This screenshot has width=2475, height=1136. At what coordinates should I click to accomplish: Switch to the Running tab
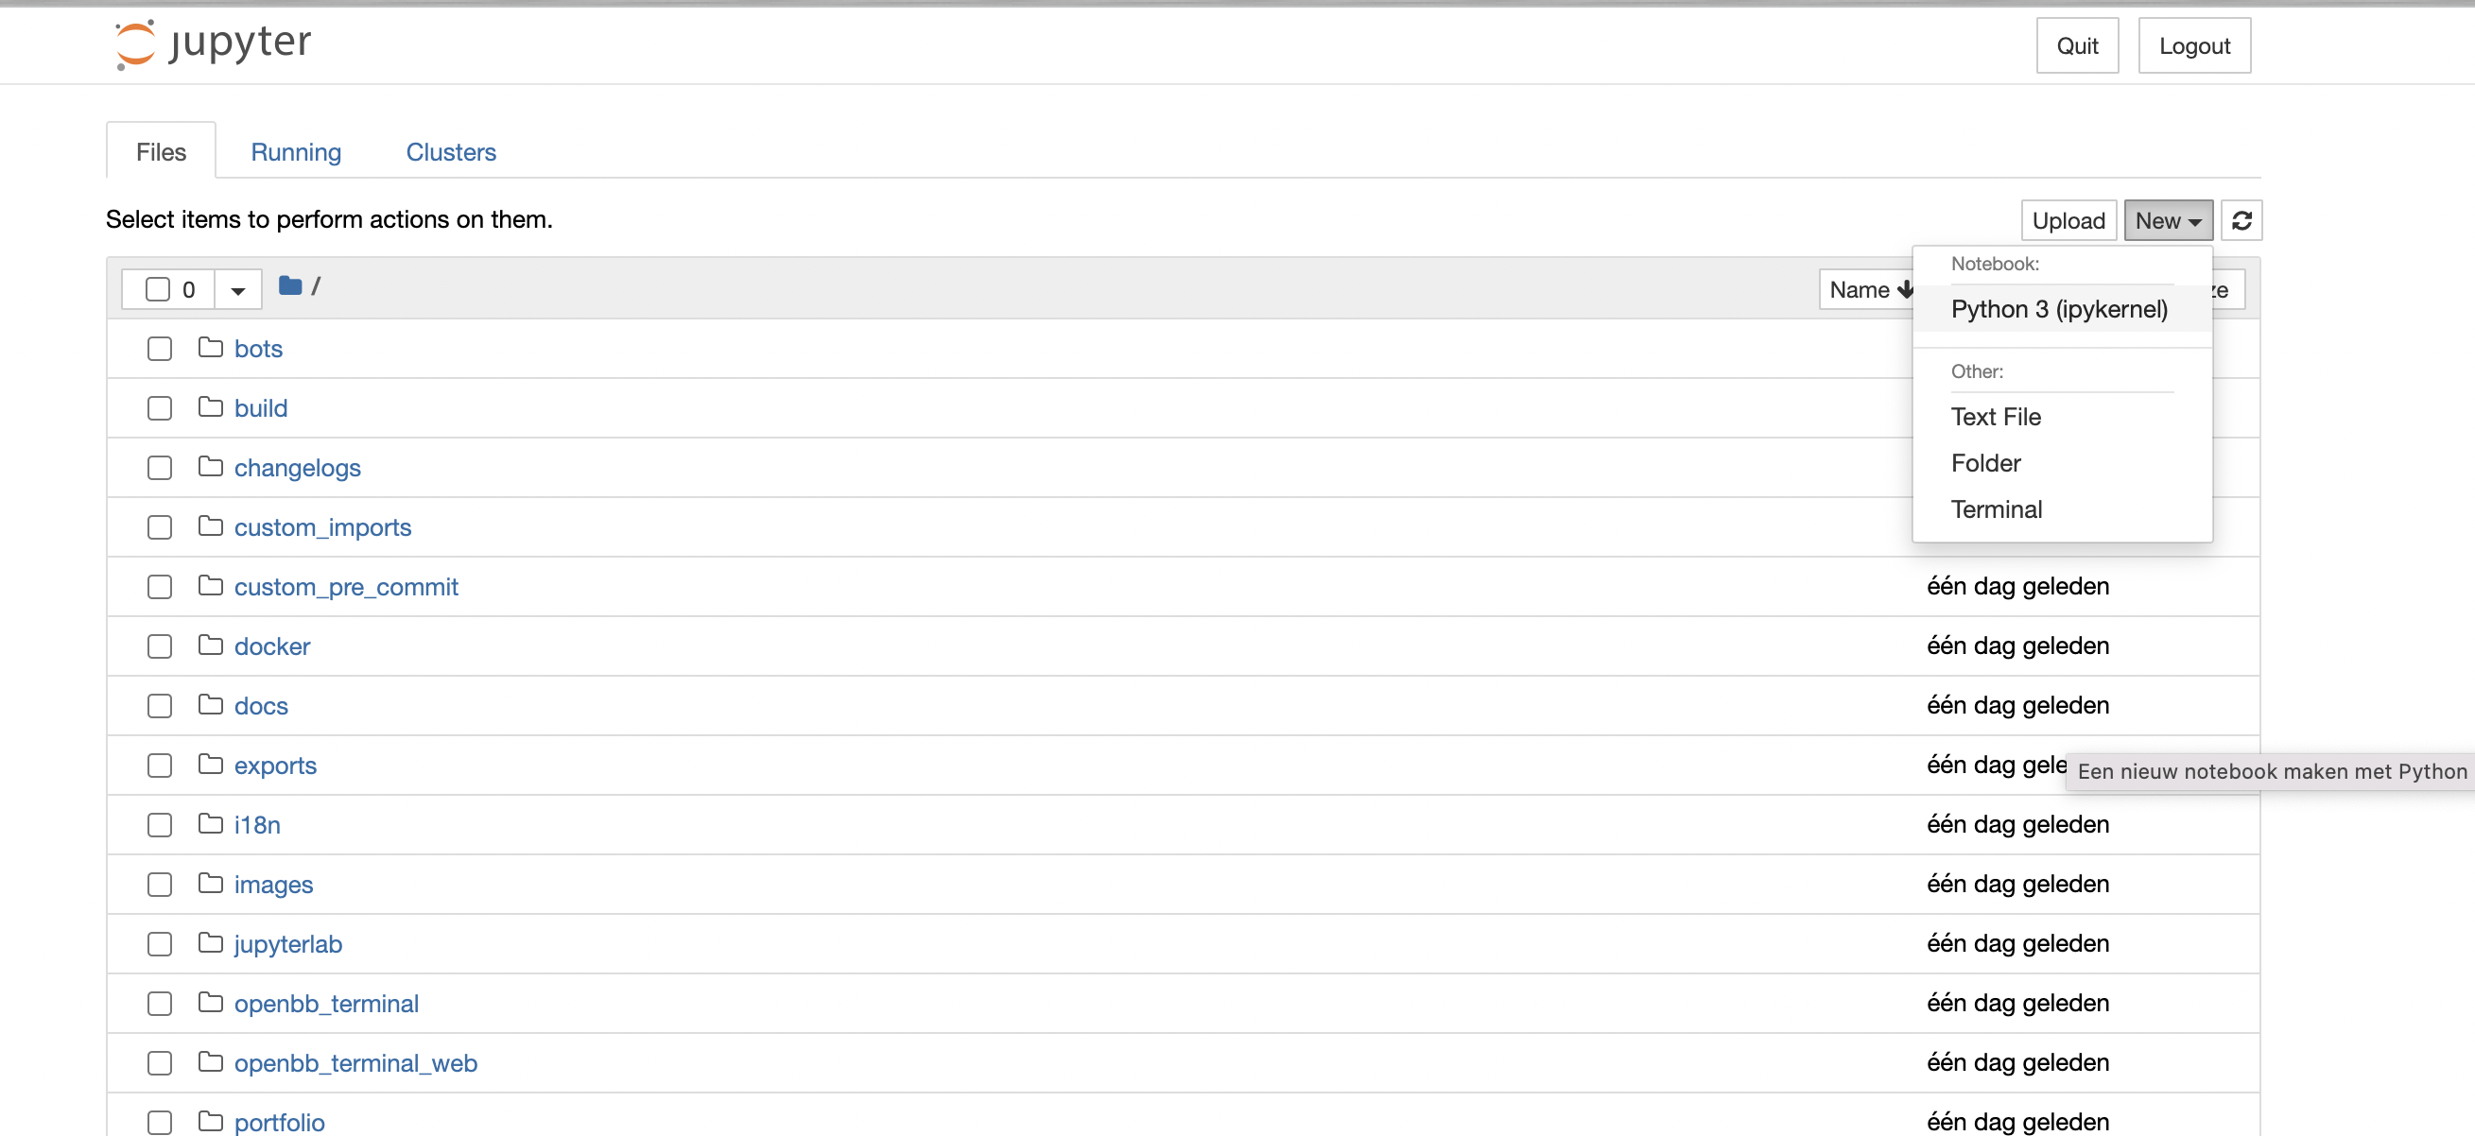pyautogui.click(x=296, y=152)
